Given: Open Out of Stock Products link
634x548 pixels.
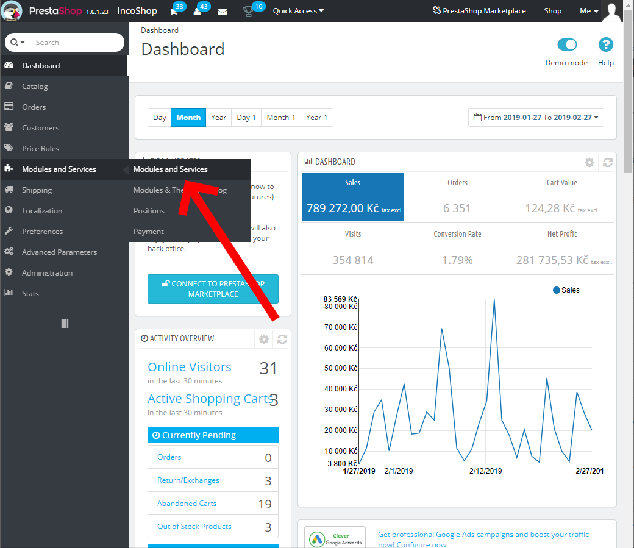Looking at the screenshot, I should tap(194, 527).
